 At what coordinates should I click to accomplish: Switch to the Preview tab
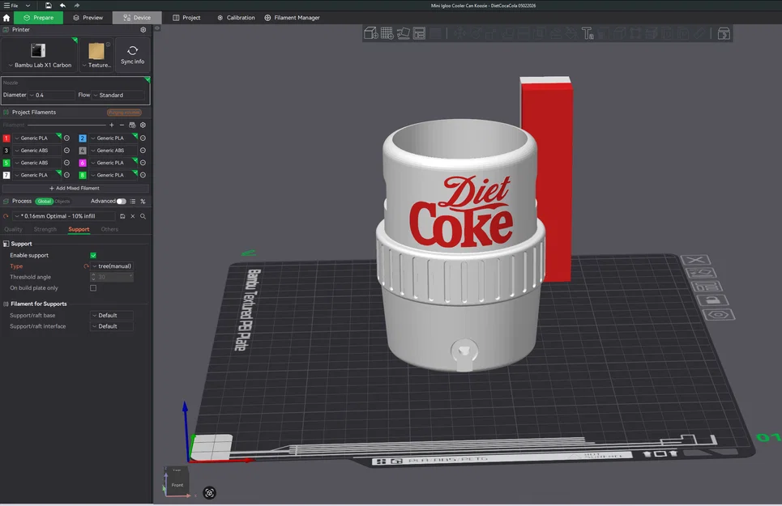[x=88, y=18]
